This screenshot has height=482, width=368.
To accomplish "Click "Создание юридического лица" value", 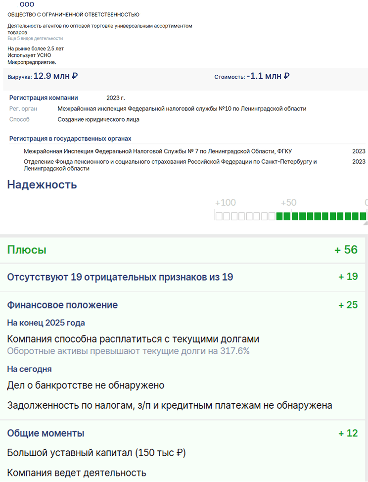I will click(x=98, y=119).
